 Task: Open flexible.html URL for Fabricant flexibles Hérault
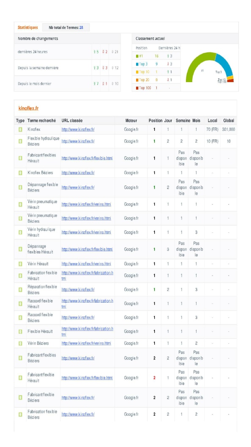87,158
